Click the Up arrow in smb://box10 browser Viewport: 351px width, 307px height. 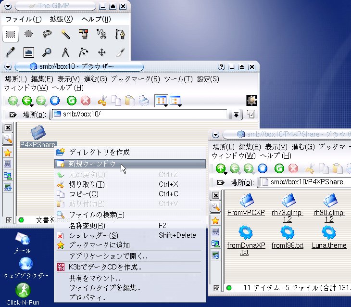(13, 101)
